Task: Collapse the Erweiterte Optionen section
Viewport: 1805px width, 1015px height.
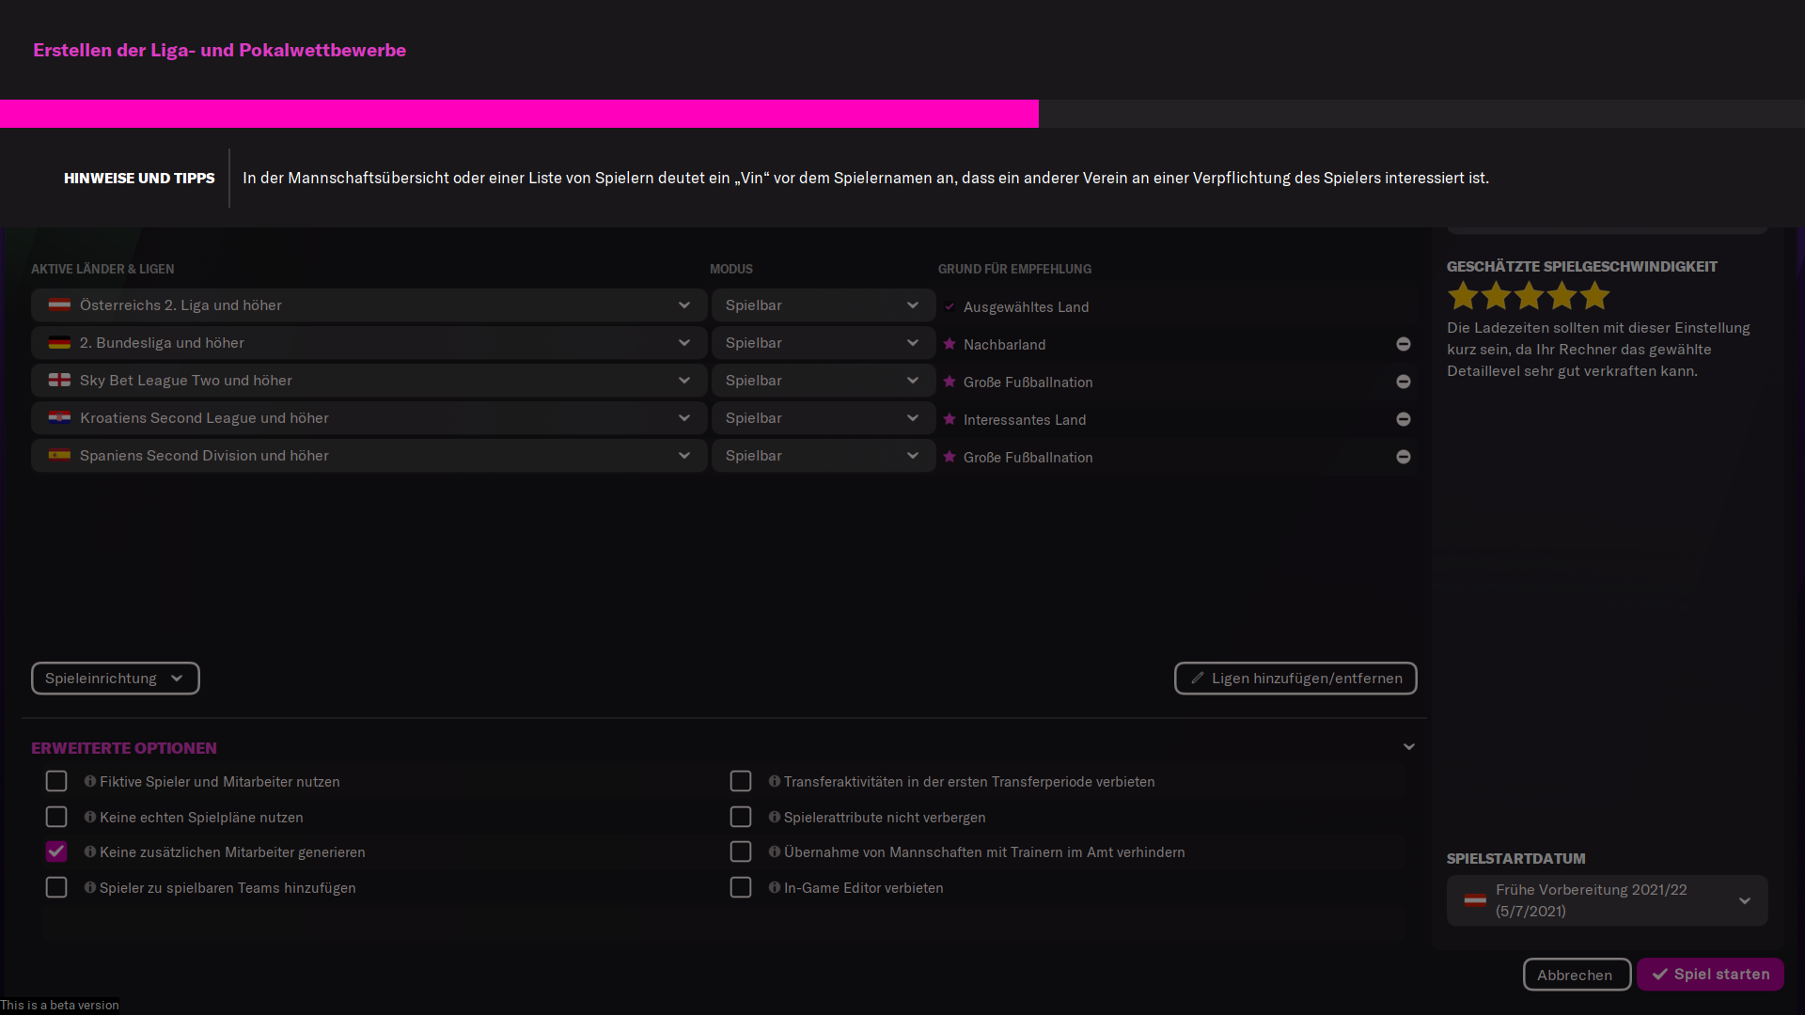Action: [x=1408, y=747]
